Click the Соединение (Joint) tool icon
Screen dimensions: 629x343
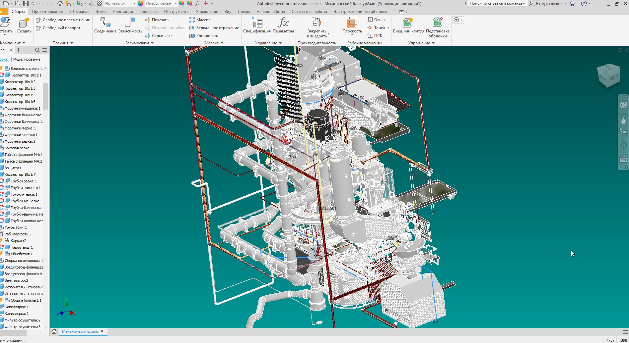[x=105, y=23]
